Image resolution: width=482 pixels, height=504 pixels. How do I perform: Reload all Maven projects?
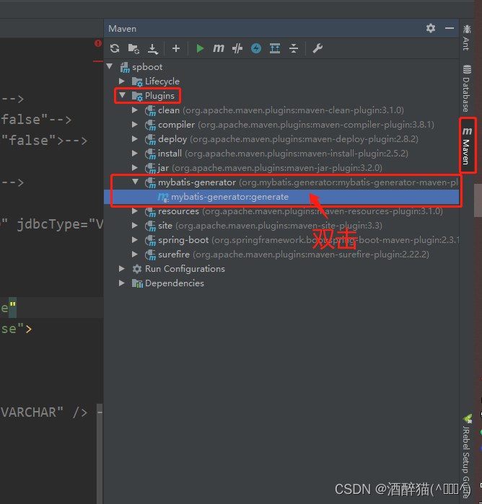(115, 48)
